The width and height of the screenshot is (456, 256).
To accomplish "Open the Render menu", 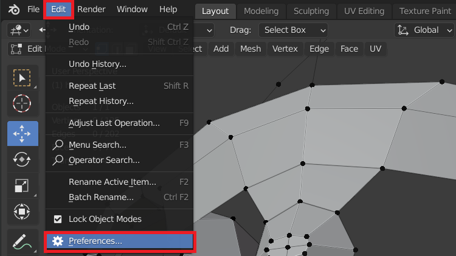I will [x=91, y=10].
